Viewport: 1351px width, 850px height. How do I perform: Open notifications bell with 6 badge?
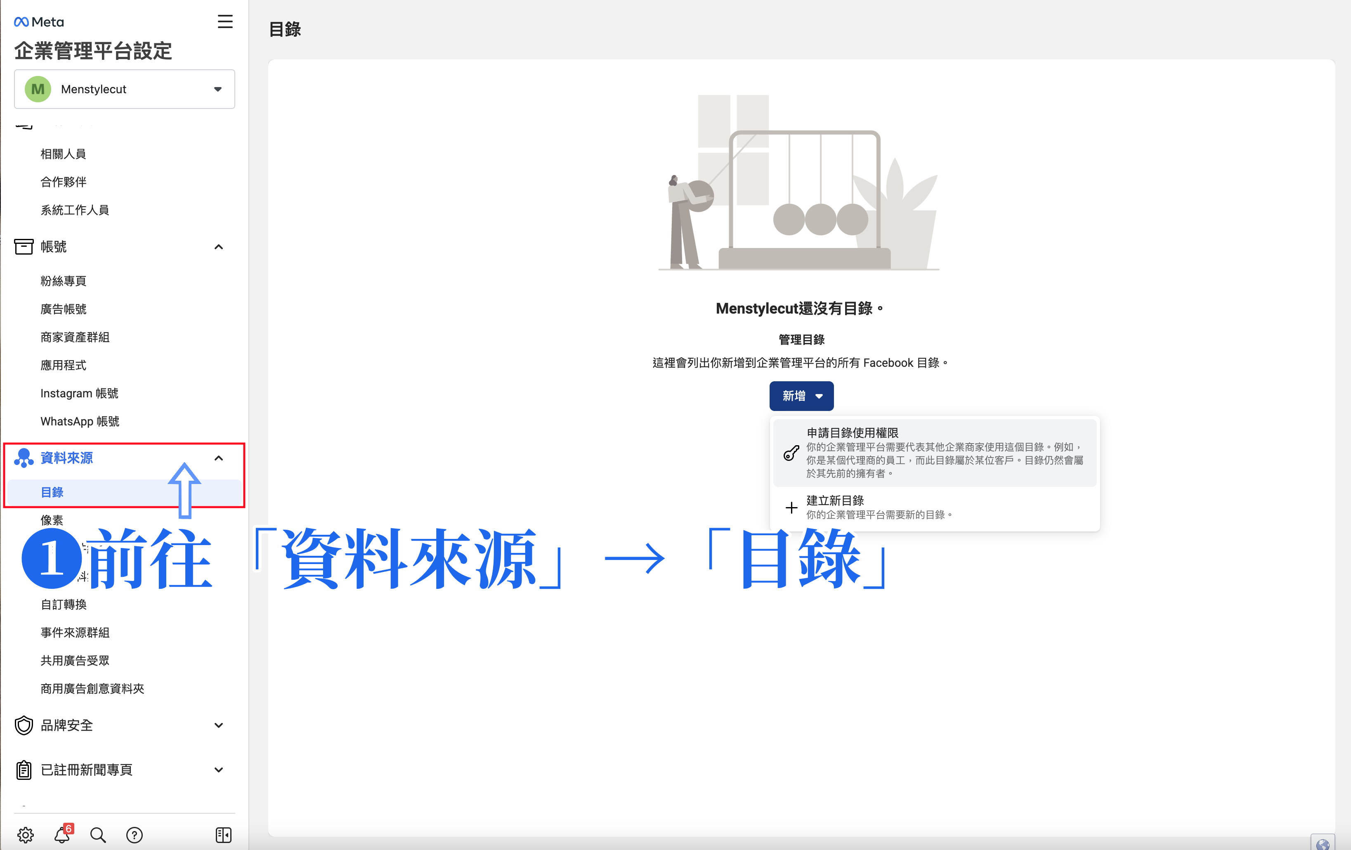point(62,834)
